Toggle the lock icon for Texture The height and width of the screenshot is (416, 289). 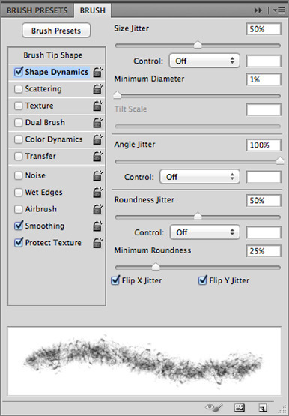point(98,106)
